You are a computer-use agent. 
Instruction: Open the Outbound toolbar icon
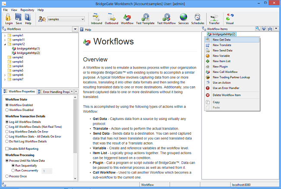[112, 18]
